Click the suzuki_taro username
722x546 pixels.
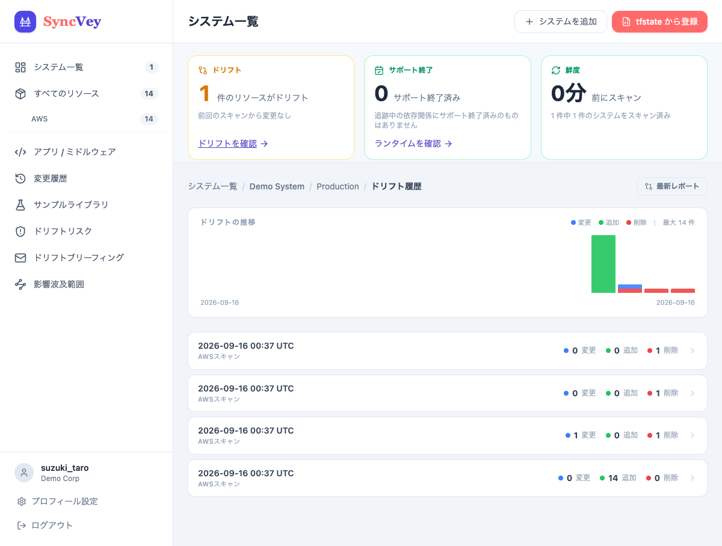[65, 468]
